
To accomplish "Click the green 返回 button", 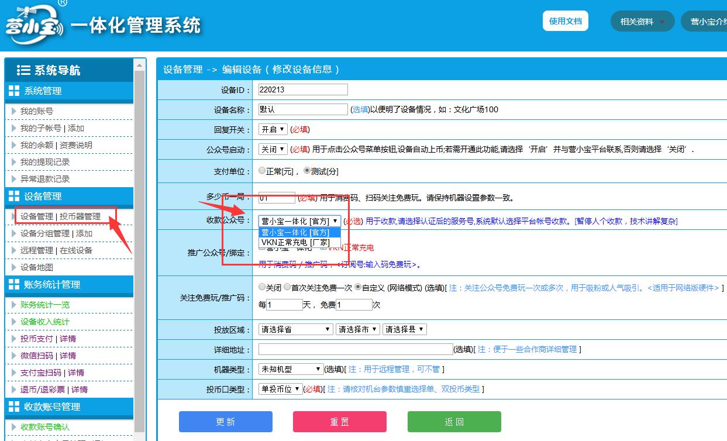I will [x=454, y=422].
